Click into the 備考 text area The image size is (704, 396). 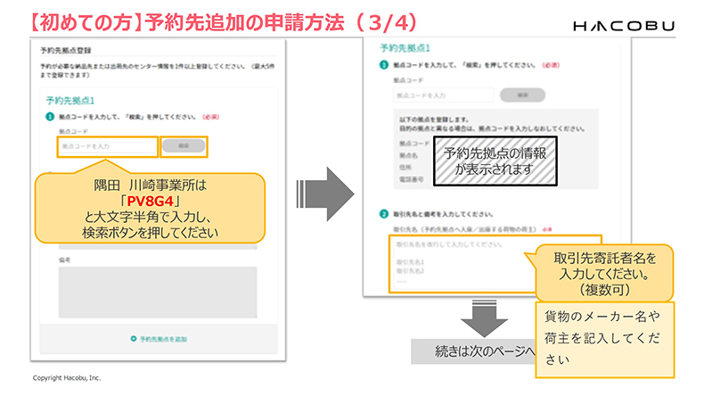click(x=157, y=292)
